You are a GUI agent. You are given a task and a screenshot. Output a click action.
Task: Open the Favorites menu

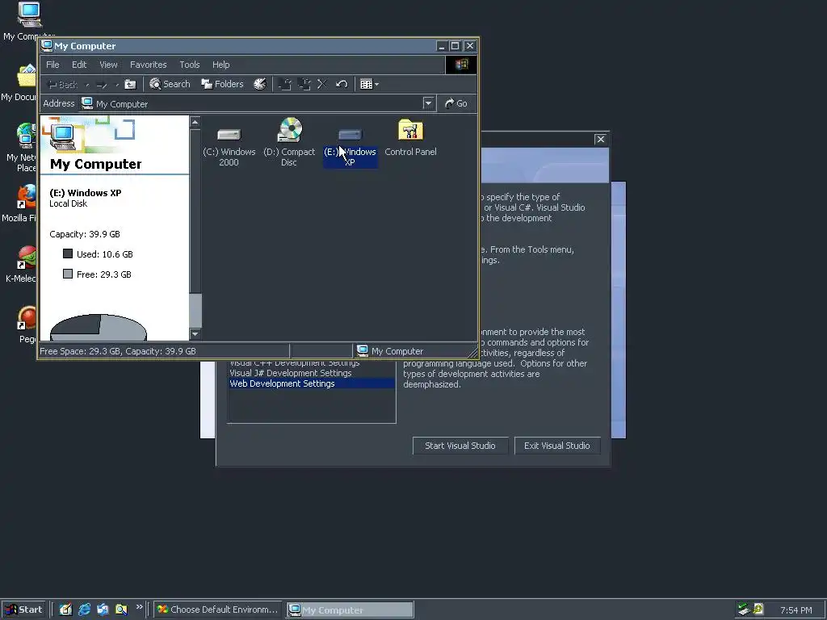point(149,65)
